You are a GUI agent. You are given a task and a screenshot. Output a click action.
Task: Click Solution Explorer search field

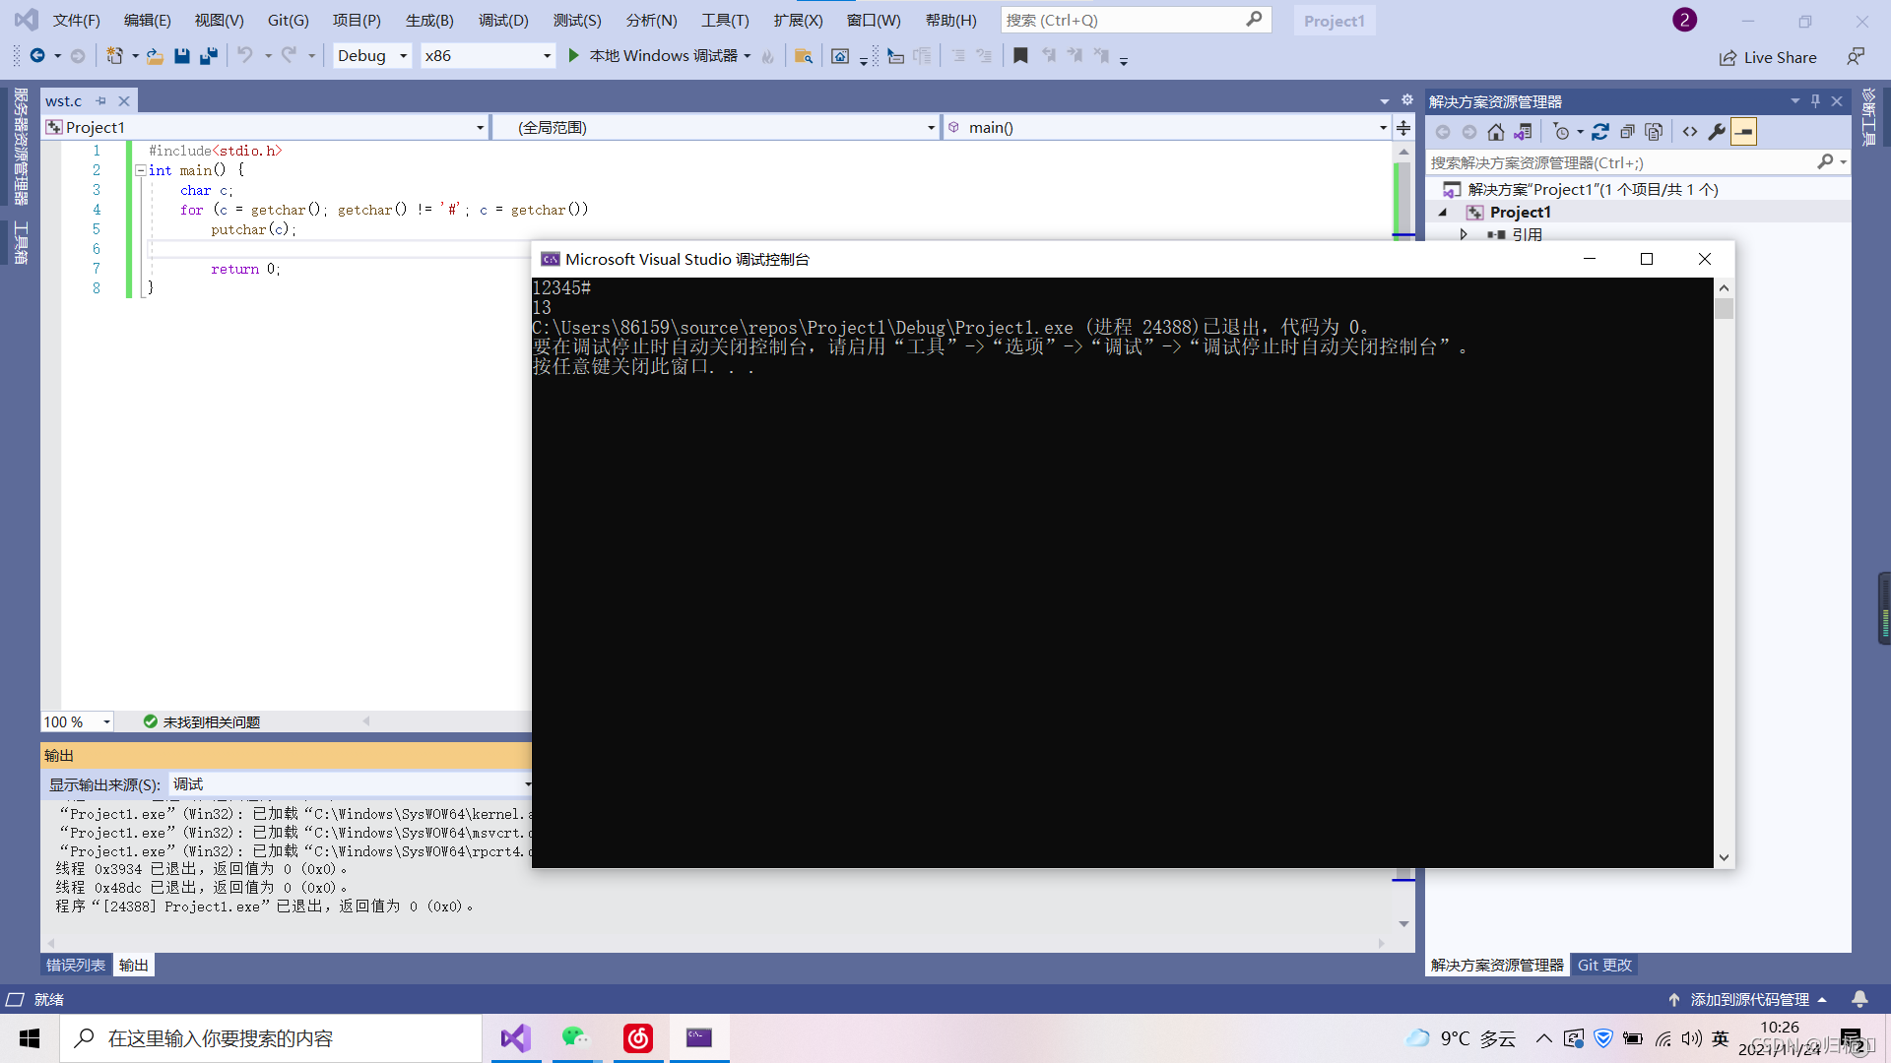tap(1638, 163)
